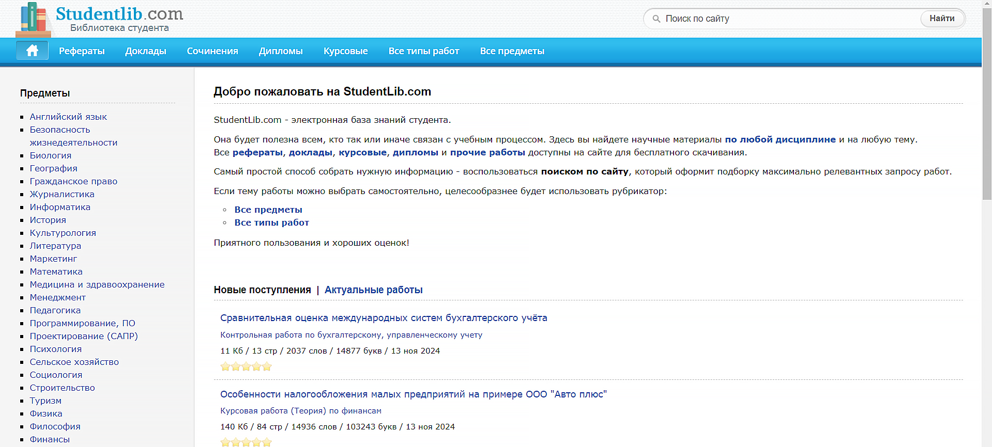992x447 pixels.
Task: Open the Курсовые menu item
Action: click(346, 51)
